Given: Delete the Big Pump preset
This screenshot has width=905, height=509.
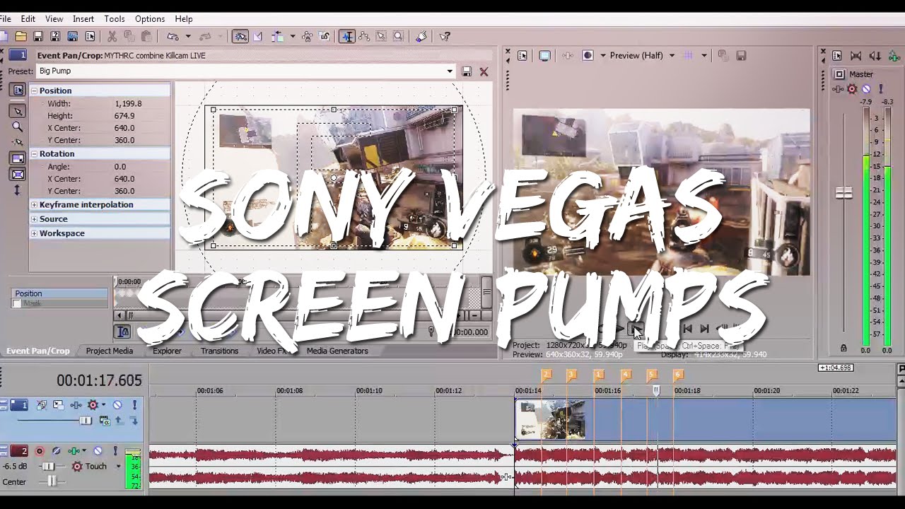Looking at the screenshot, I should 484,71.
